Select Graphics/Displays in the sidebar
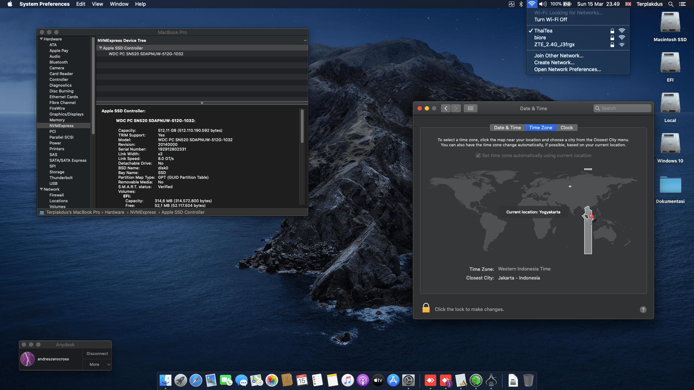Viewport: 694px width, 390px height. [67, 114]
